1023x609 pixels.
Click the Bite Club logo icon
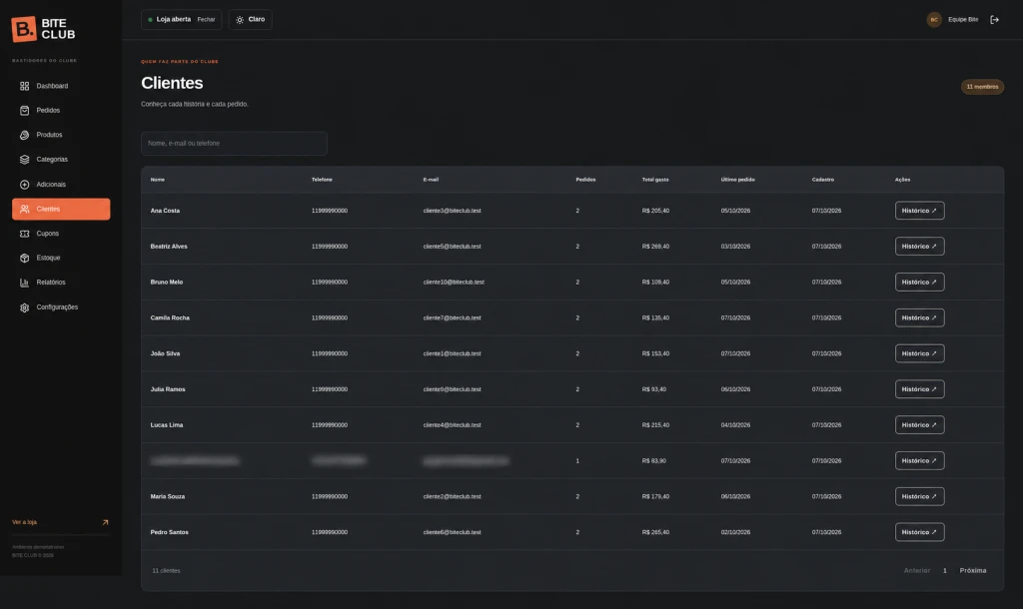[x=24, y=29]
